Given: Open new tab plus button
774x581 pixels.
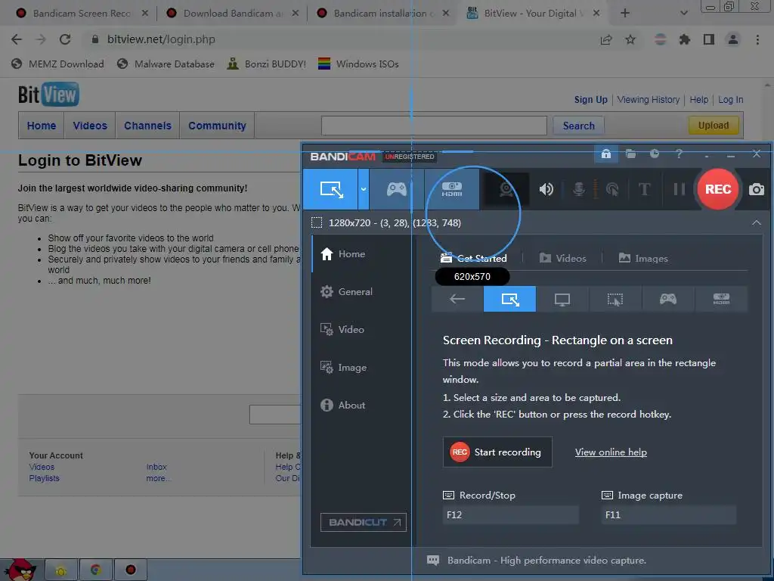Looking at the screenshot, I should click(625, 14).
